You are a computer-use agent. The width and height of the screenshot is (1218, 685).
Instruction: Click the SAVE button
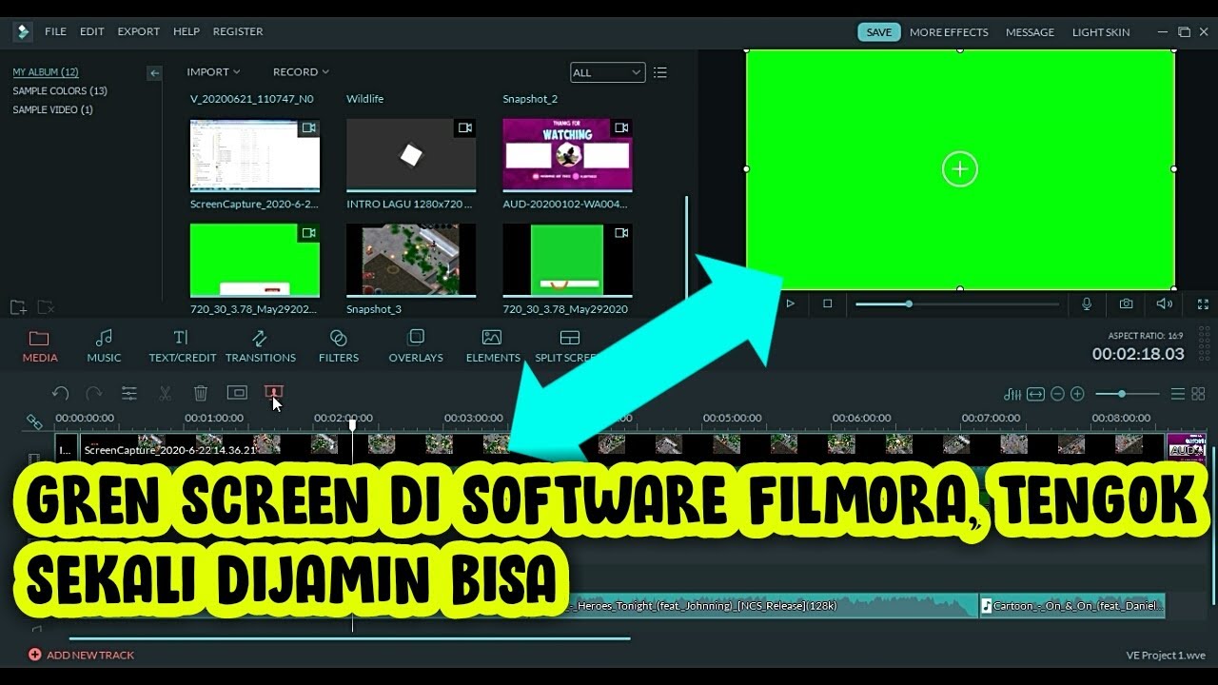click(x=879, y=32)
